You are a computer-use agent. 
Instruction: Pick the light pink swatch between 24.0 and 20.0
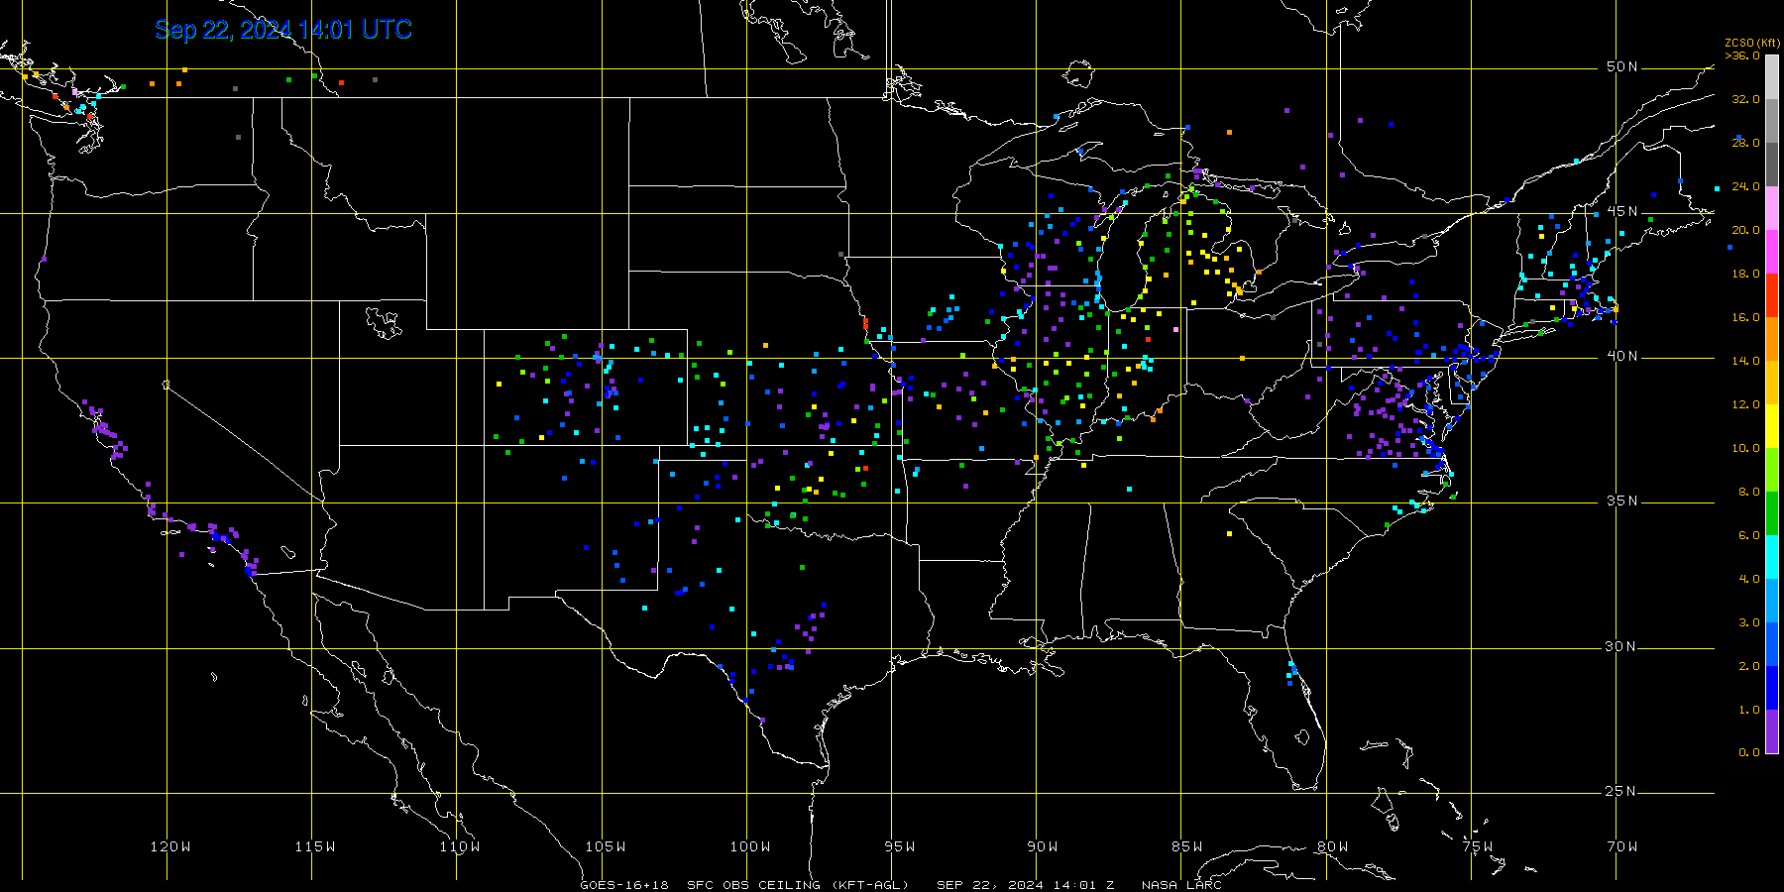pyautogui.click(x=1772, y=208)
